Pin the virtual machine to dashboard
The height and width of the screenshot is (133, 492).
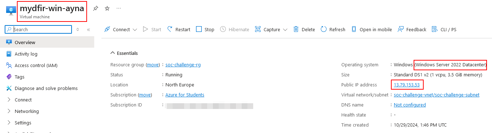click(x=95, y=8)
